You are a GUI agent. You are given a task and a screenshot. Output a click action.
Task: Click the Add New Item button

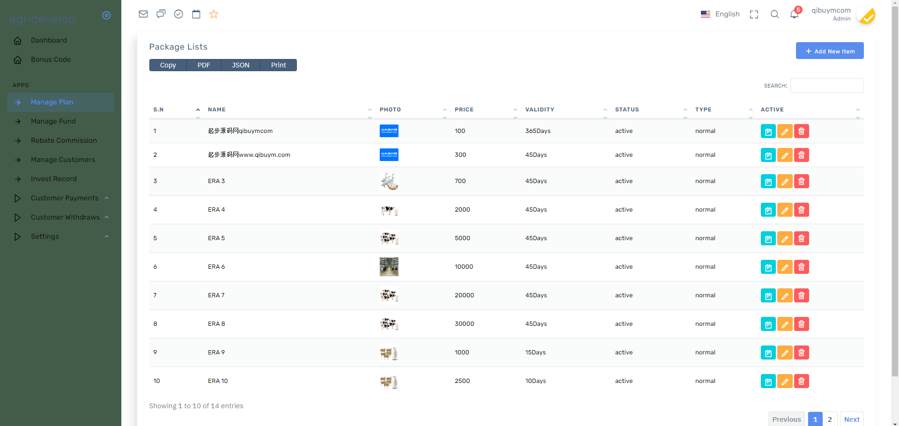pyautogui.click(x=830, y=51)
